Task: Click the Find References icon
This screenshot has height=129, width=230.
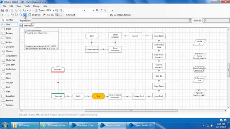Action: (x=53, y=15)
